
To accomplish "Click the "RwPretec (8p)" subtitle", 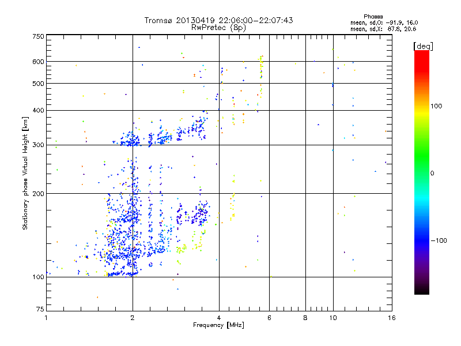I will tap(218, 28).
